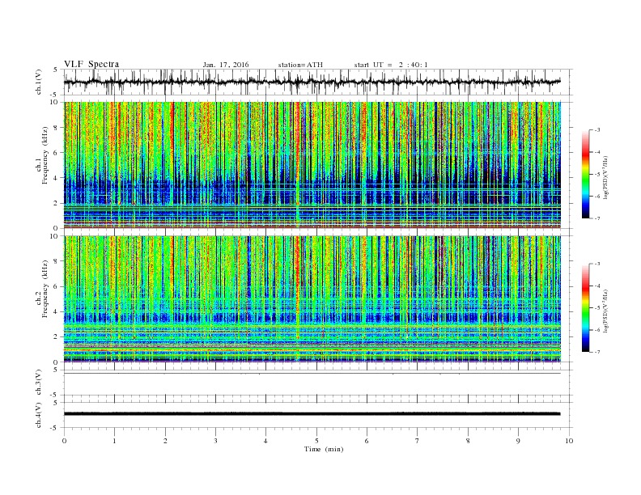Viewport: 641px width, 495px height.
Task: Click the "3" tick on the time axis
Action: tap(215, 441)
